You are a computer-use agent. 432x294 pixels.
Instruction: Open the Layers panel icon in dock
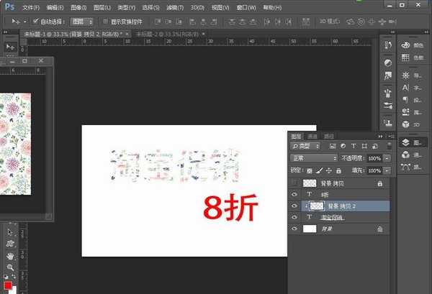pyautogui.click(x=406, y=142)
